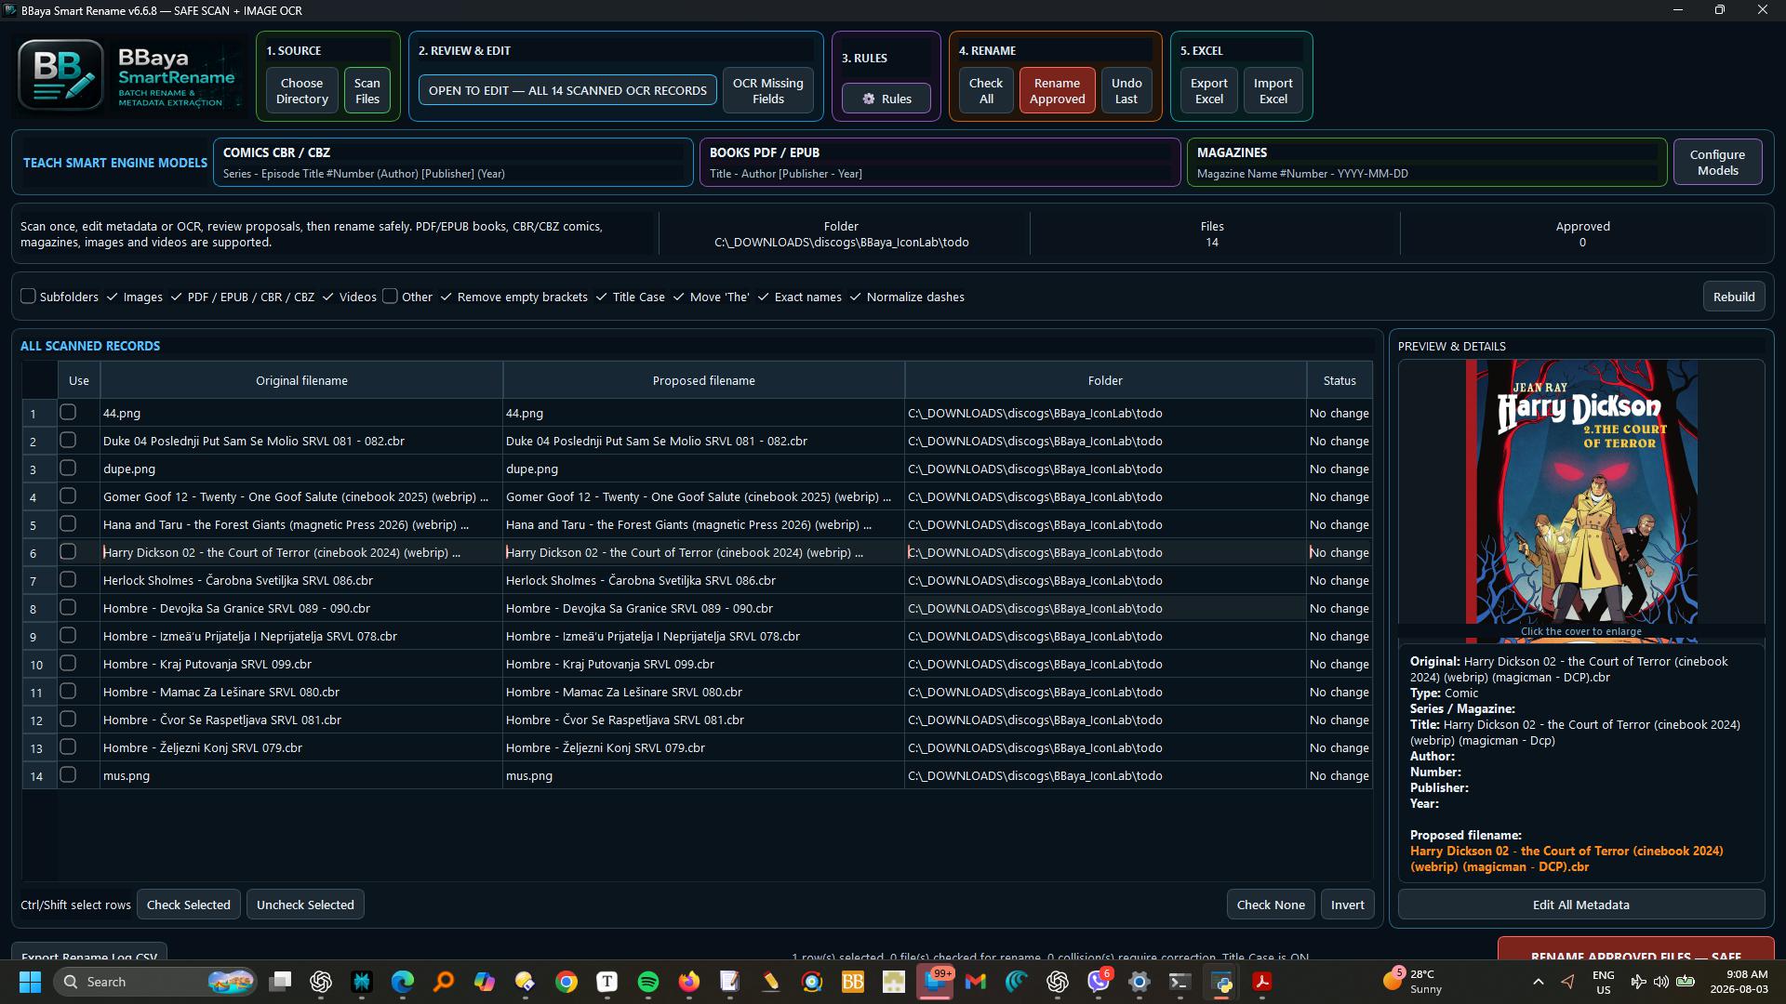Open Rules with the gear icon

click(886, 99)
